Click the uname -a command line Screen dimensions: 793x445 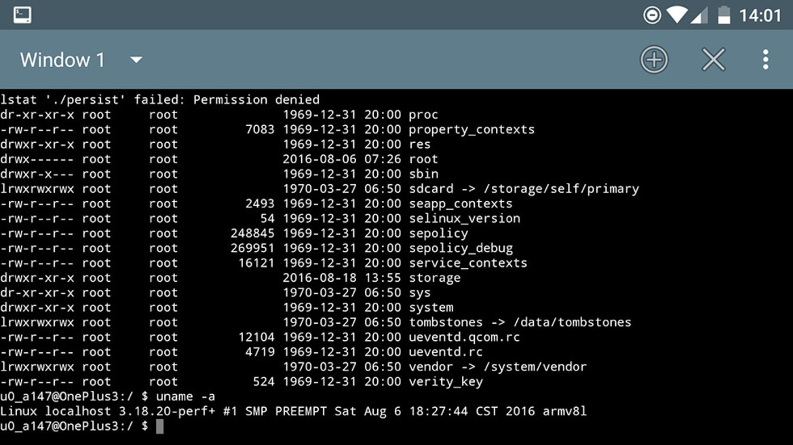coord(107,396)
